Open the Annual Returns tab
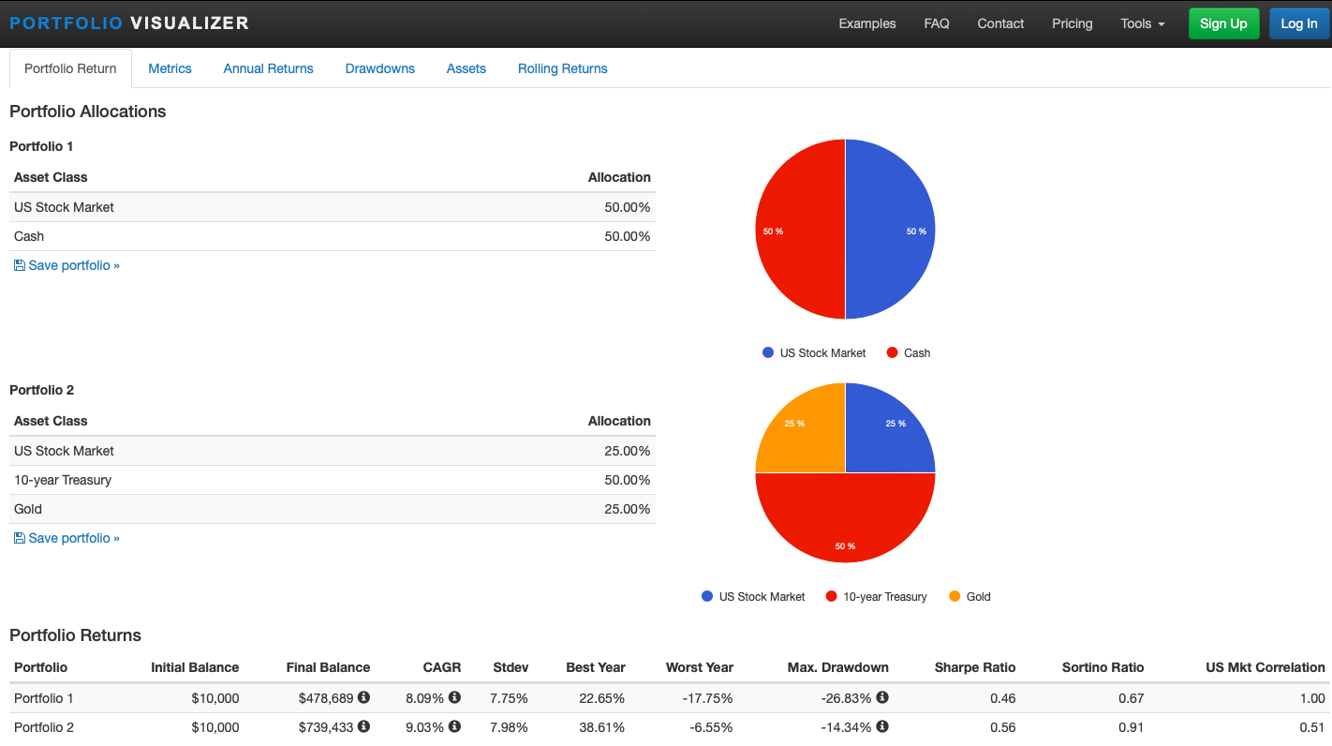 click(x=268, y=68)
